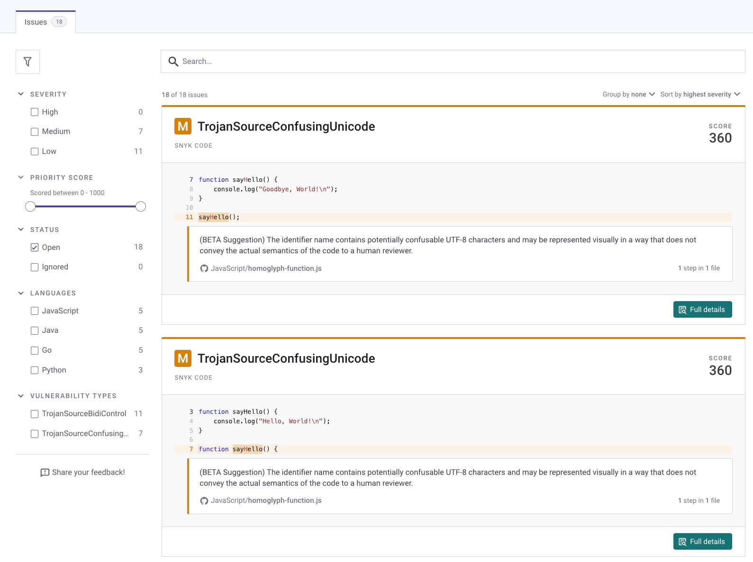Filter by Java language checkbox
This screenshot has height=562, width=753.
(35, 330)
